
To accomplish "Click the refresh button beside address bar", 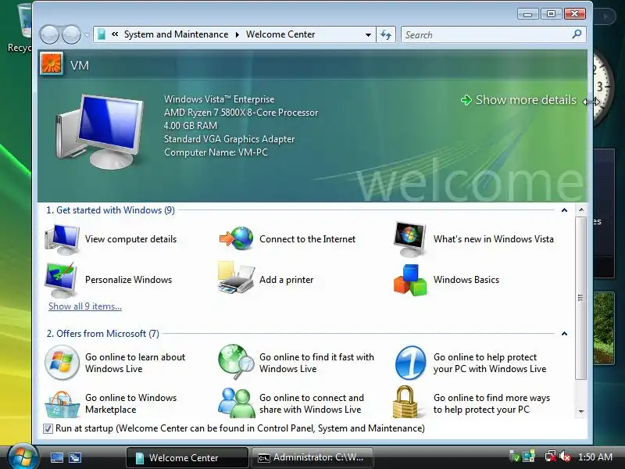I will pos(385,34).
